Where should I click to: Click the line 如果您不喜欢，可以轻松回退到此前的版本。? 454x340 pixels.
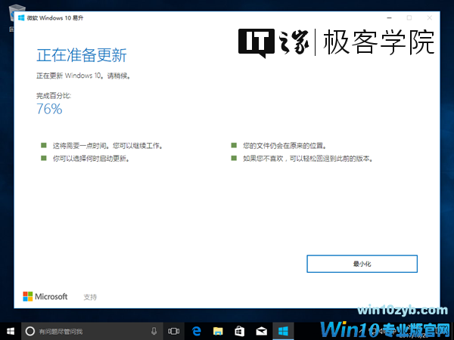[307, 159]
